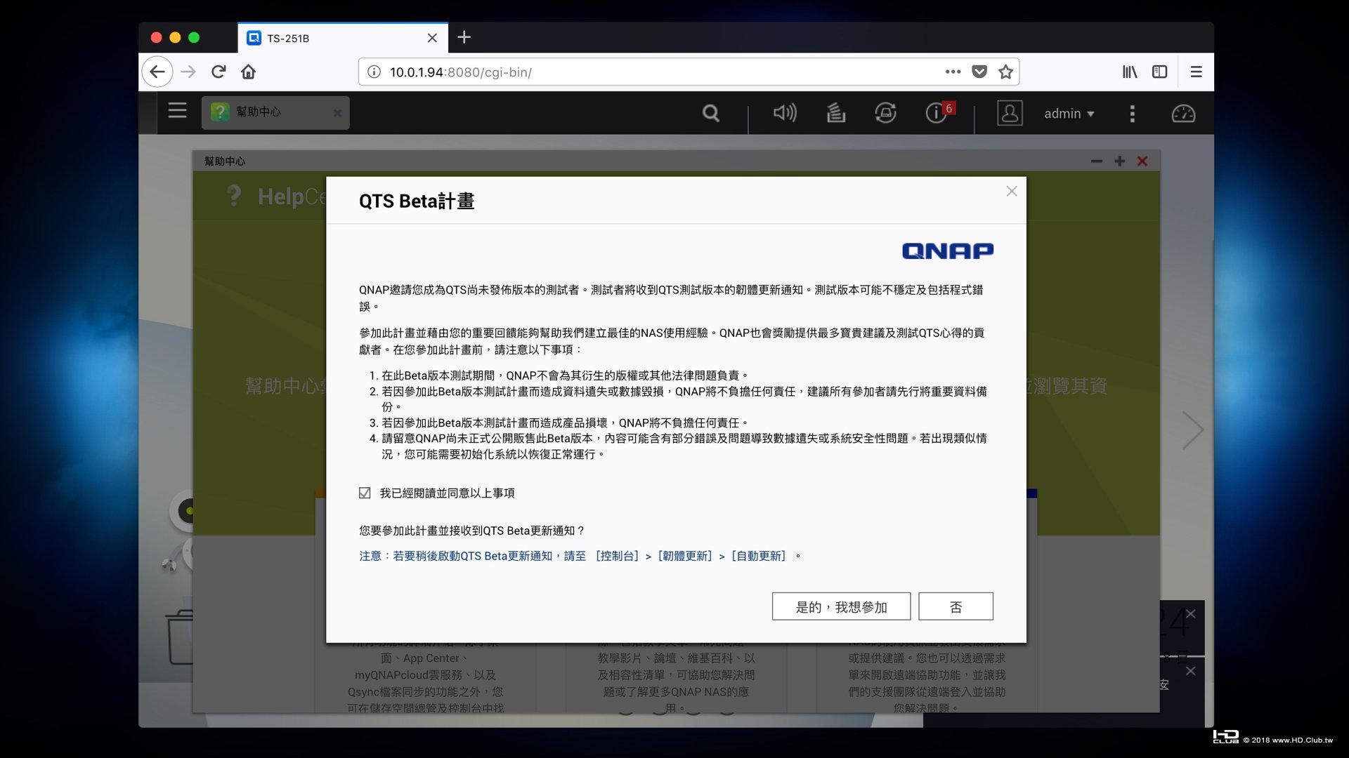Open background tasks icon
The image size is (1349, 758).
pos(835,113)
